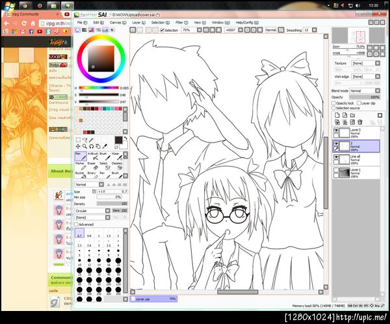Enable the Opacity lock checkbox
The width and height of the screenshot is (390, 324).
coord(333,103)
